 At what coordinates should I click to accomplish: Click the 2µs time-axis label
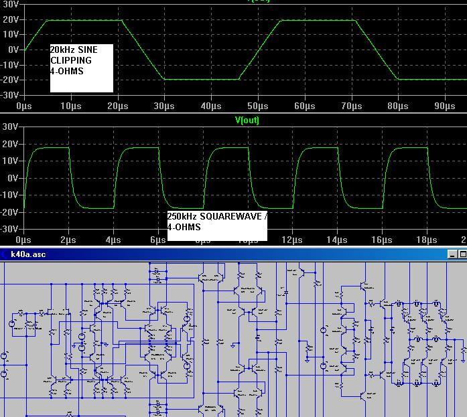[68, 240]
